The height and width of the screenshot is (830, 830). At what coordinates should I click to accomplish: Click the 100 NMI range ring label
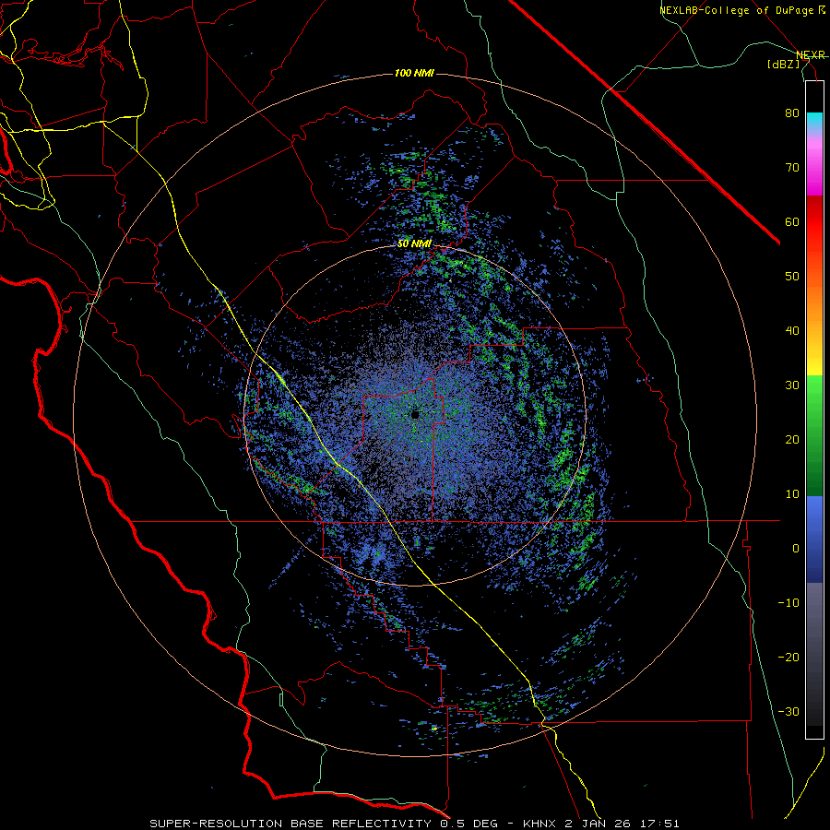(x=414, y=73)
